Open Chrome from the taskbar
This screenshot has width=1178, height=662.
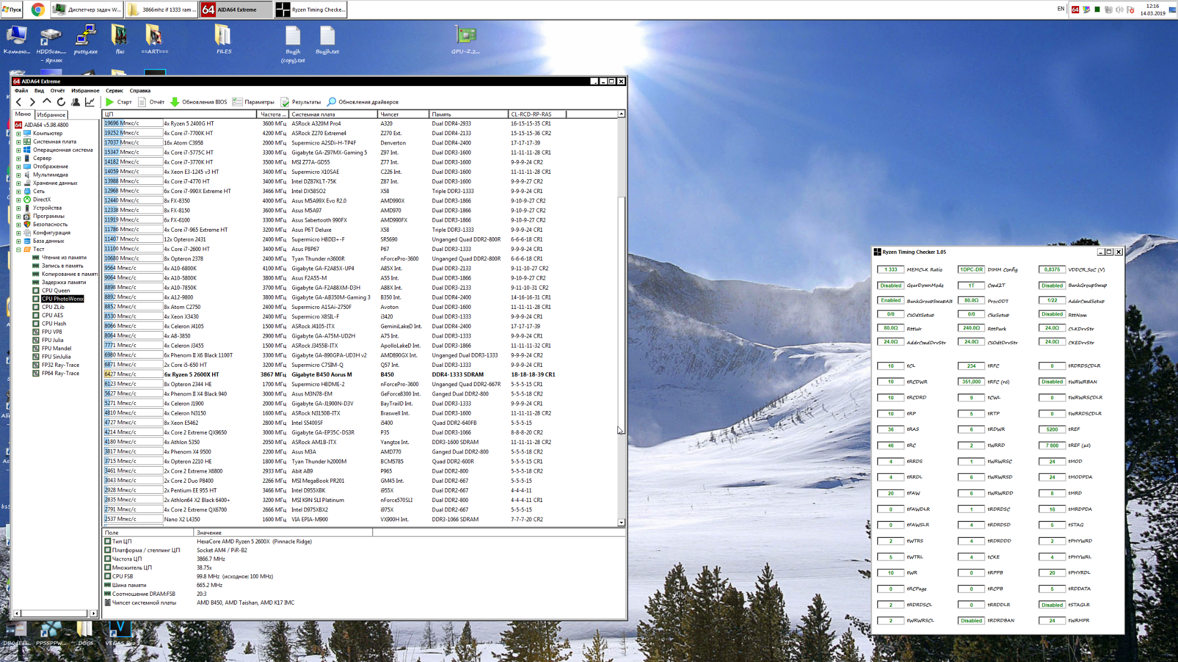(x=38, y=9)
